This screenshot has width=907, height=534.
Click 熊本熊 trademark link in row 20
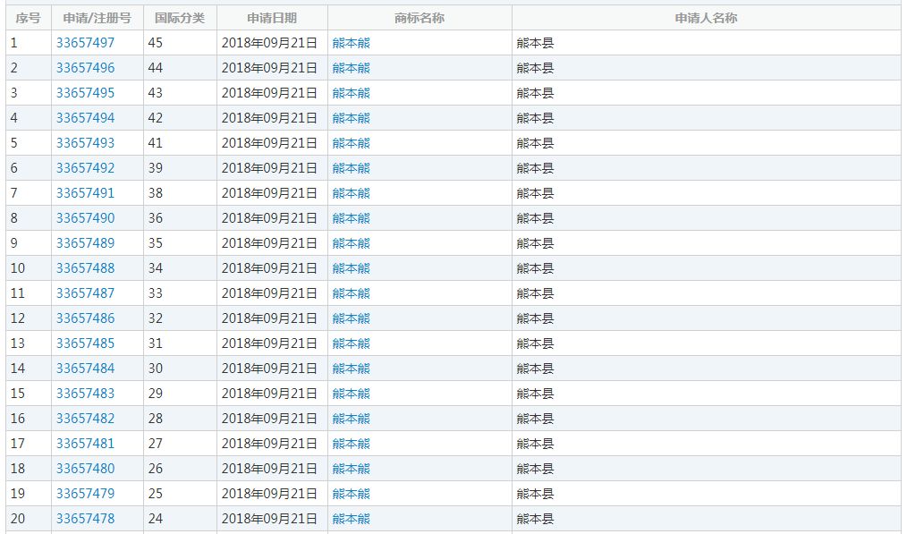click(x=352, y=519)
